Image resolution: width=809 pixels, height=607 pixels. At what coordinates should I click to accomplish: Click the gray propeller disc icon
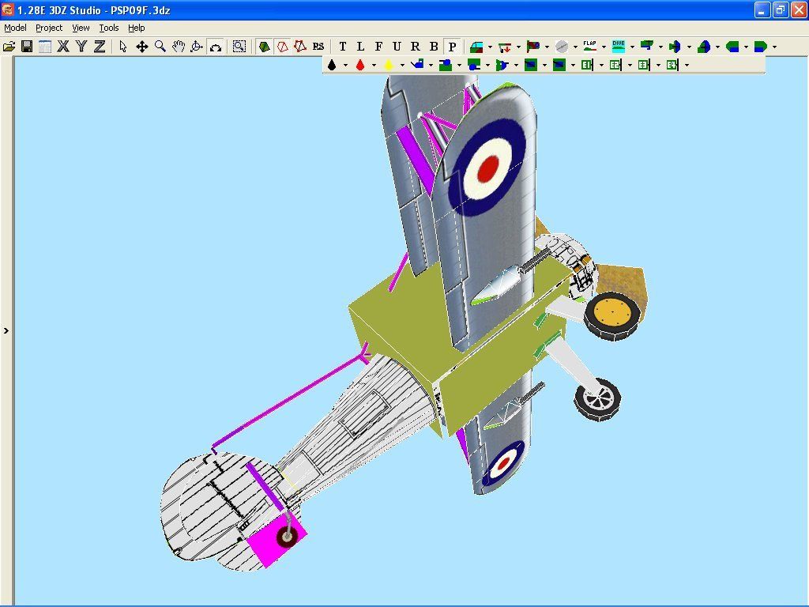(x=562, y=47)
